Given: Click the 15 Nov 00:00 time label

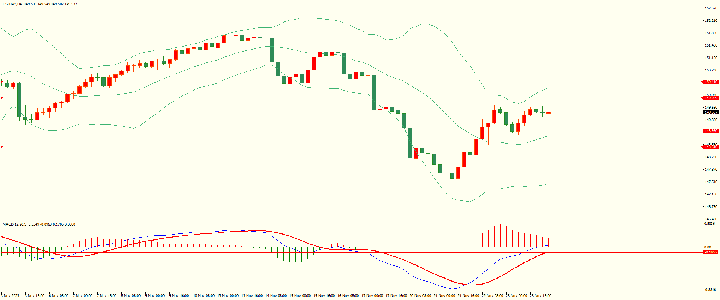Looking at the screenshot, I should tap(300, 296).
